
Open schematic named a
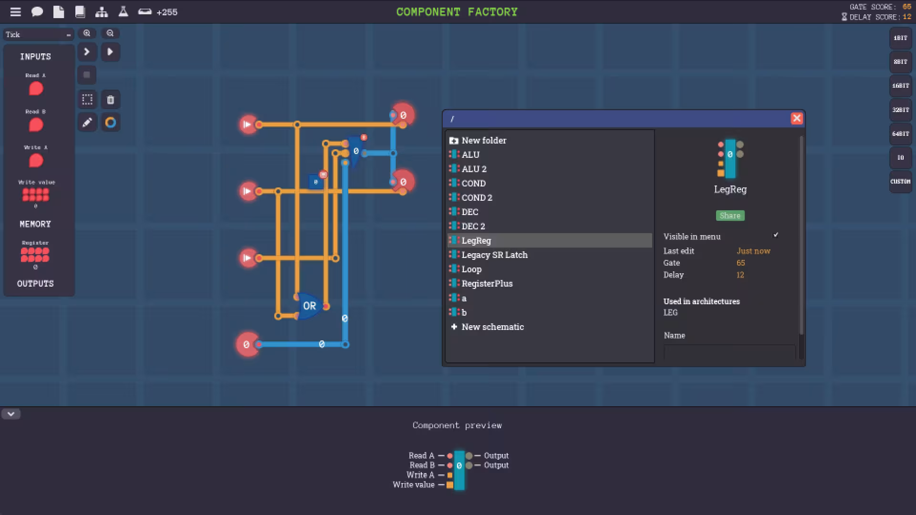(550, 298)
